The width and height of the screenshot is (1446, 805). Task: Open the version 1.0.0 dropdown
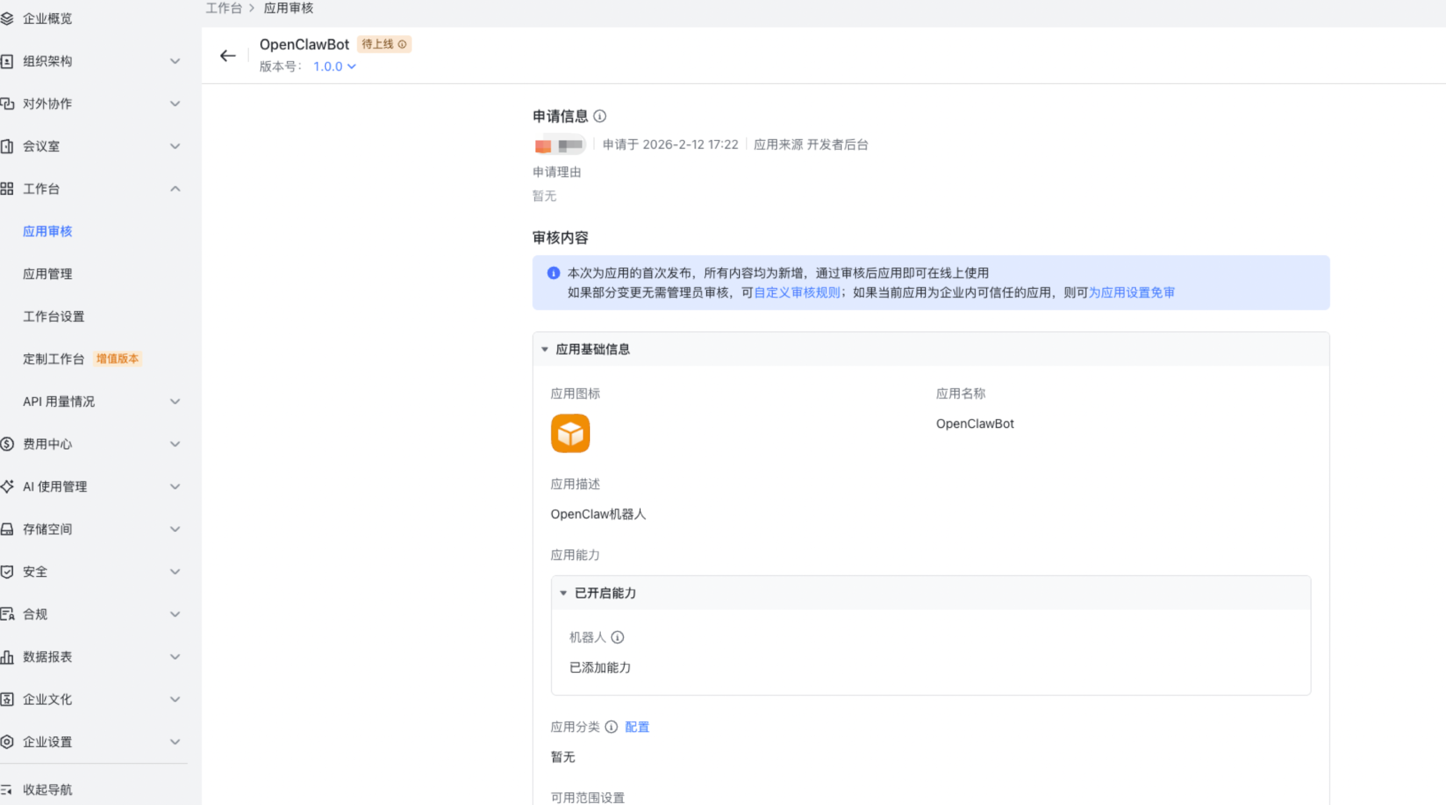click(x=334, y=67)
